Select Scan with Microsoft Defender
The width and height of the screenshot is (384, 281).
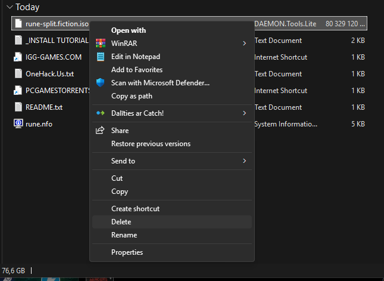172,83
